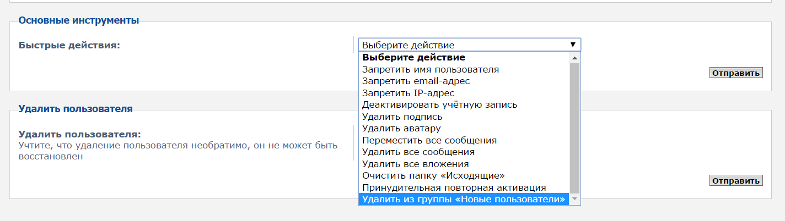Screen dimensions: 785x221
Task: Click the dropdown list scroll-up arrow
Action: (574, 58)
